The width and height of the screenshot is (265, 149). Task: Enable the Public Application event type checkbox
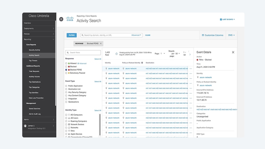click(66, 86)
